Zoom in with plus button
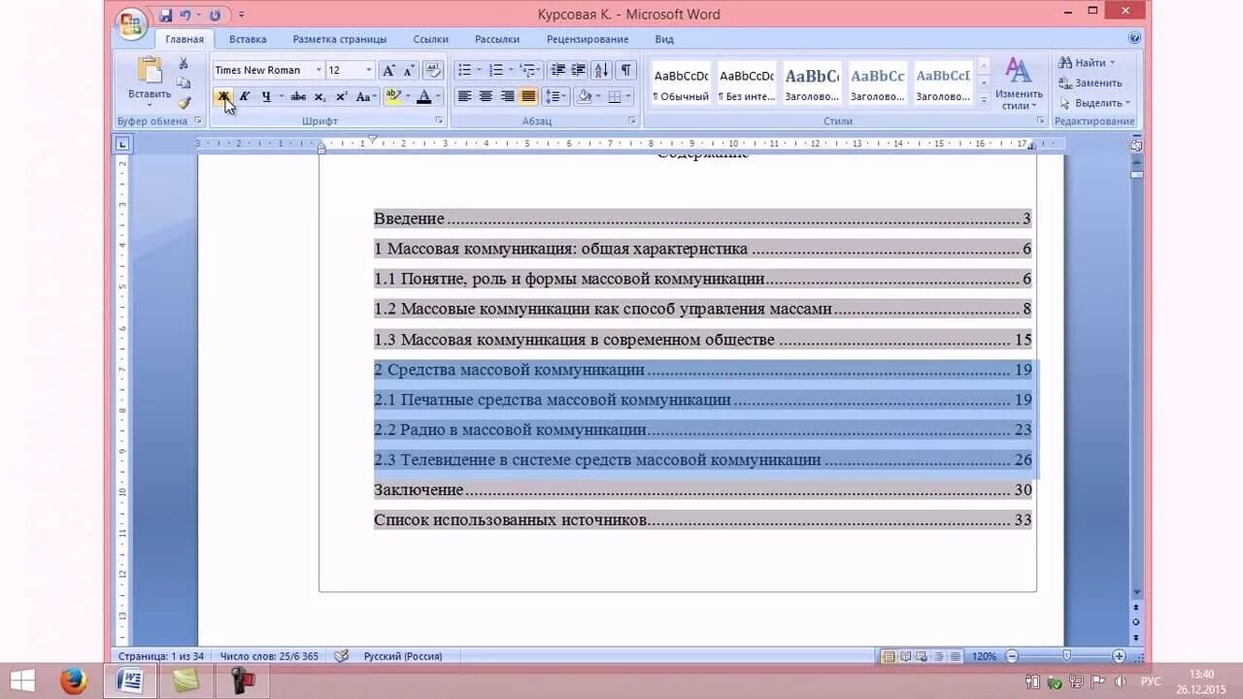The image size is (1243, 699). click(x=1119, y=656)
